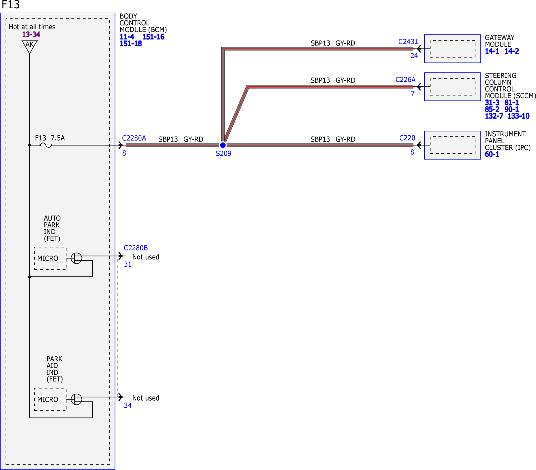Click the Park Aid MICRO dashed box
This screenshot has height=470, width=536.
point(50,400)
